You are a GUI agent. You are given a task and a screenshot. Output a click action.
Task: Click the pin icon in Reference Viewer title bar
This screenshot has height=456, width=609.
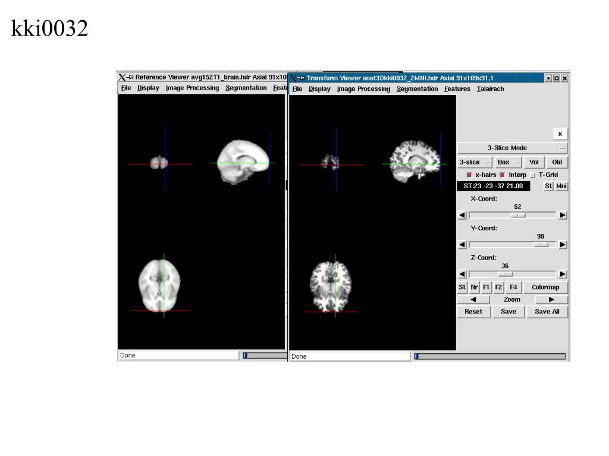tap(130, 77)
